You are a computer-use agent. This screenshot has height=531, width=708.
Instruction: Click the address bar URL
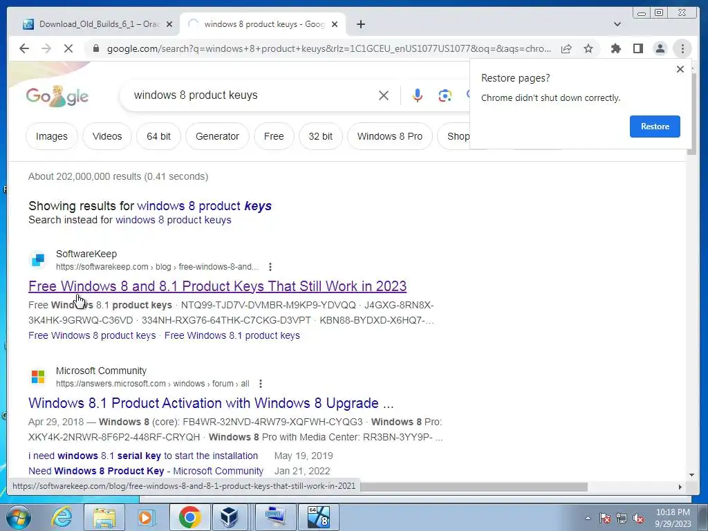pos(328,49)
